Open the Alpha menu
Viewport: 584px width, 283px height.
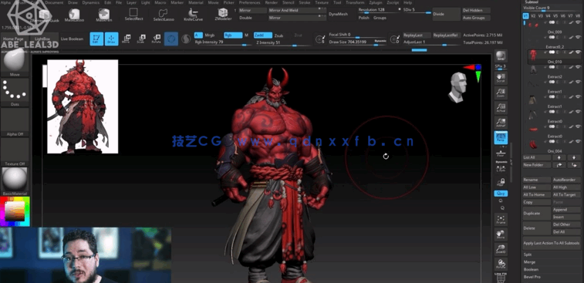point(6,2)
